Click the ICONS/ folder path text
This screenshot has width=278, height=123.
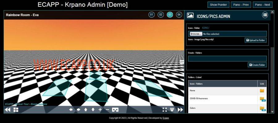tap(205, 28)
